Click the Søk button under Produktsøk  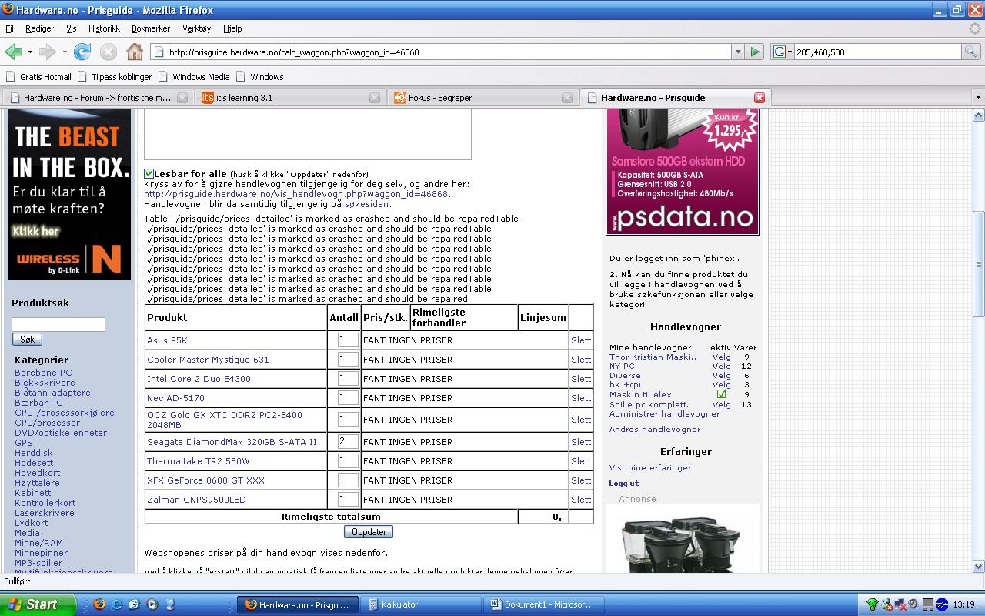pos(27,340)
